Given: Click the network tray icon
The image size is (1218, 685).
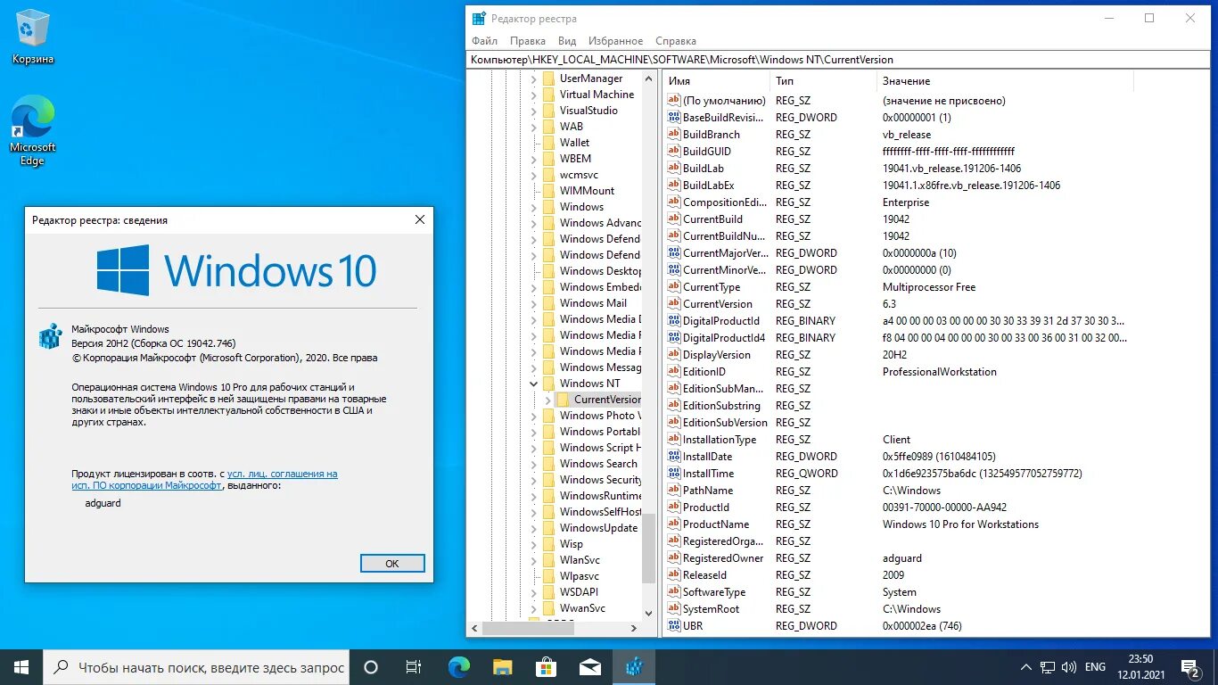Looking at the screenshot, I should 1047,667.
